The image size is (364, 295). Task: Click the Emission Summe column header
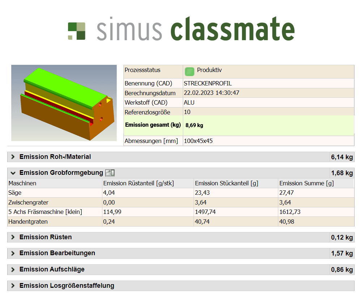(306, 183)
